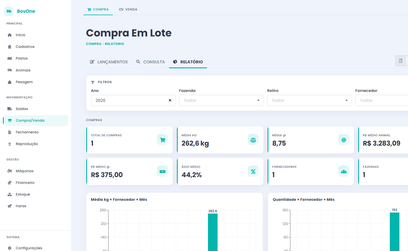Navigate to Reprodução in the sidebar

pyautogui.click(x=35, y=144)
